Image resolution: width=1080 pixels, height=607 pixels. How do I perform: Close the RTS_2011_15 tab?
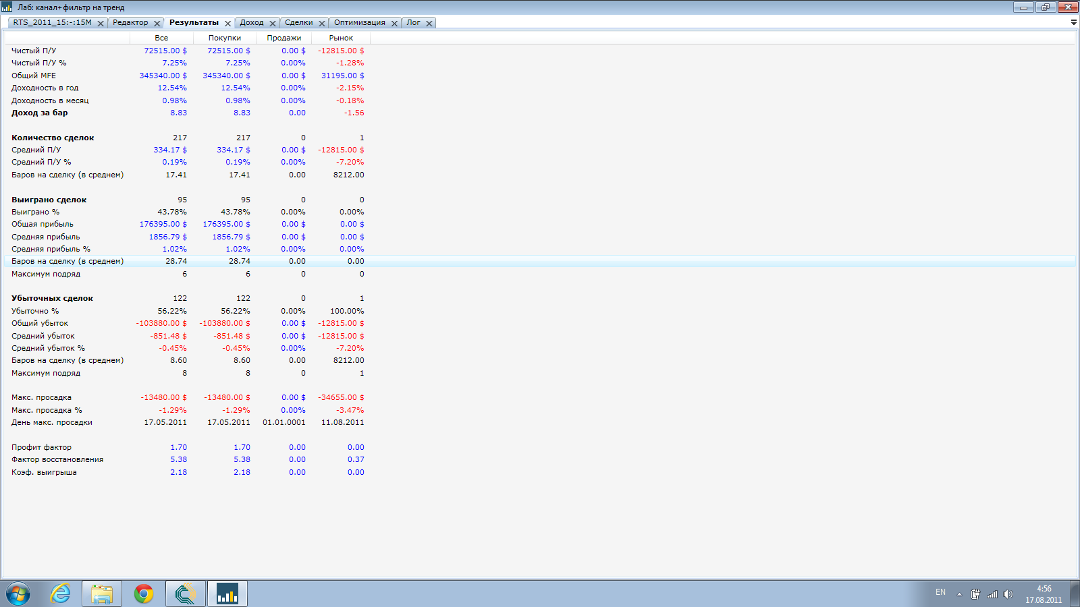coord(101,23)
